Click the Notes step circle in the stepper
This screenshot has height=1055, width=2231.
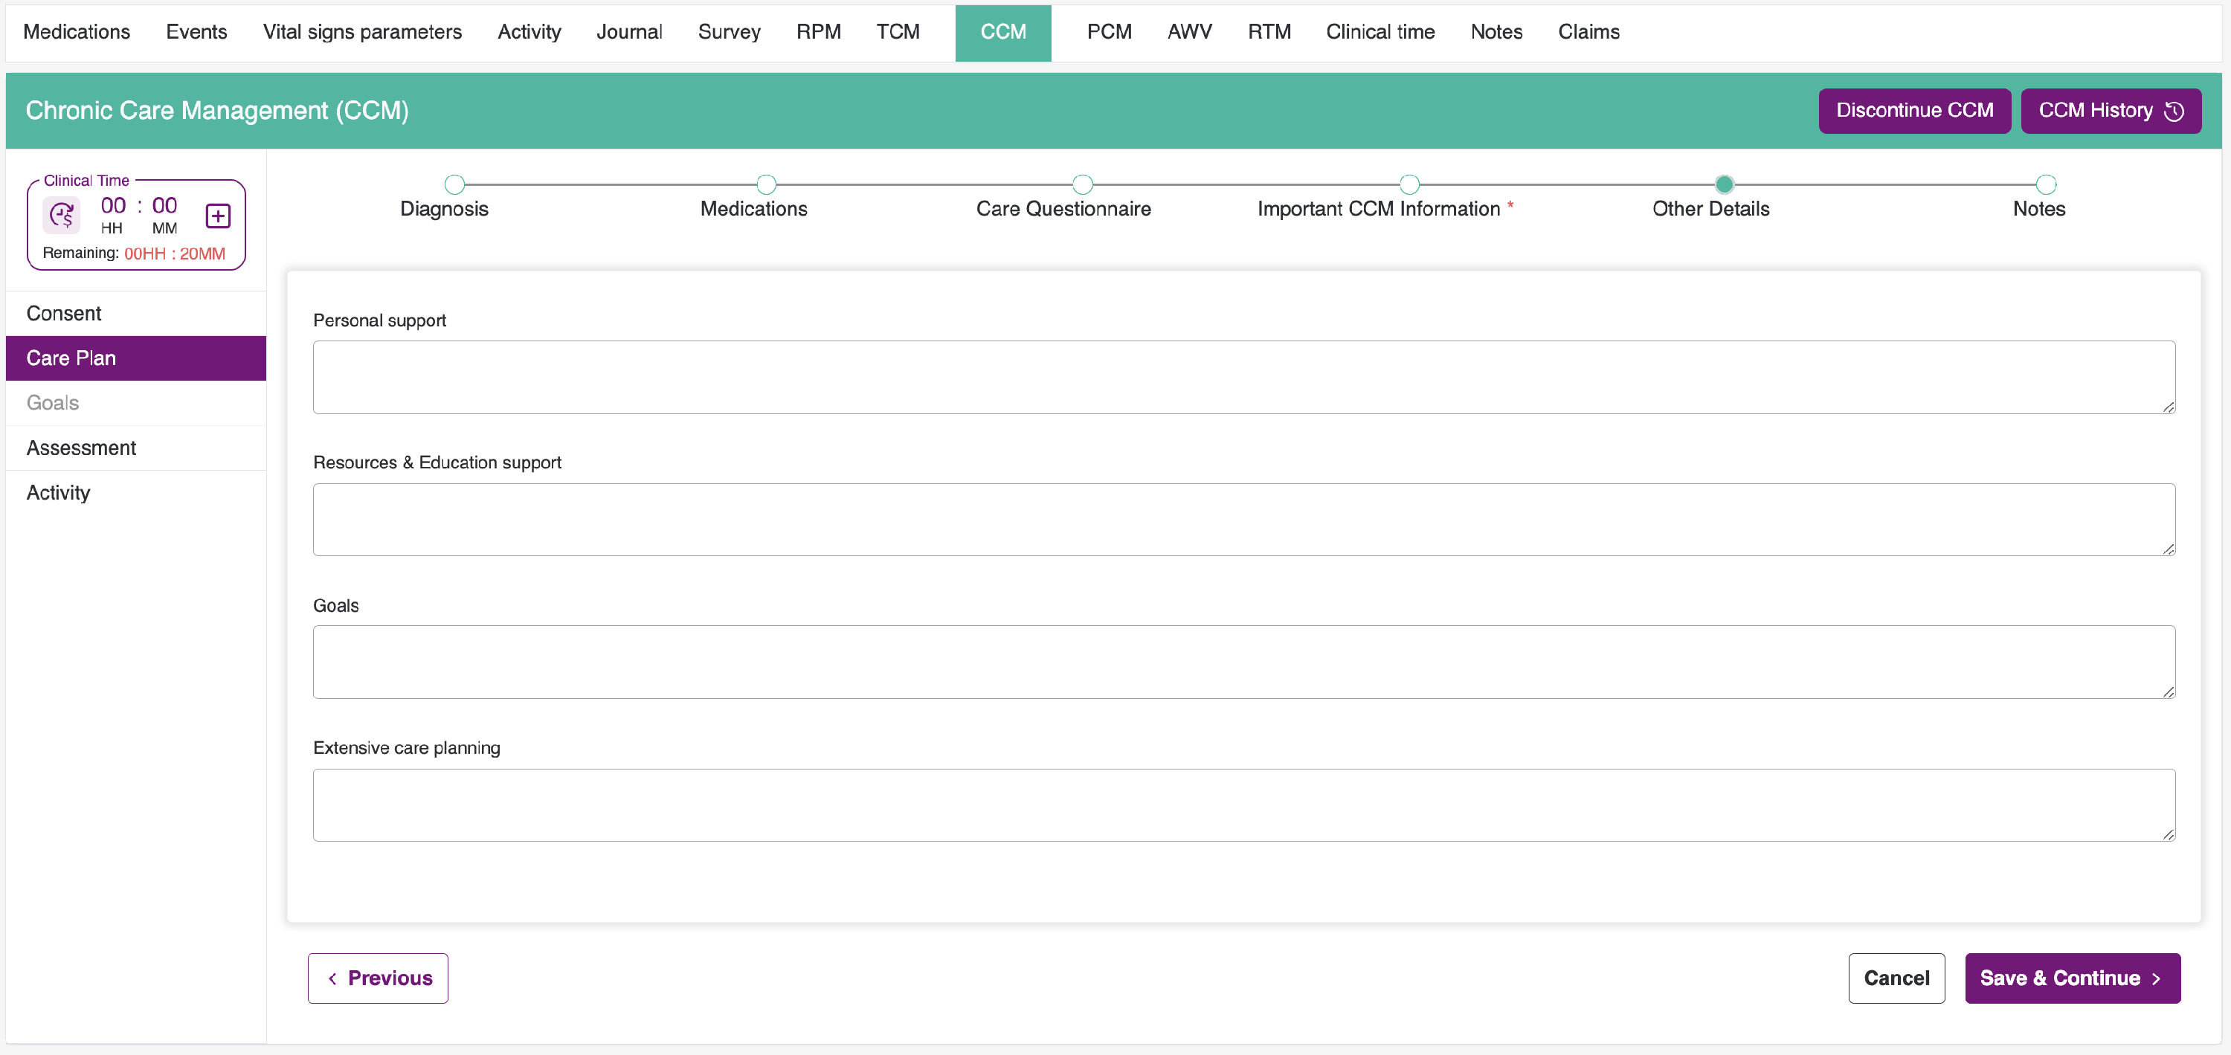pos(2046,184)
